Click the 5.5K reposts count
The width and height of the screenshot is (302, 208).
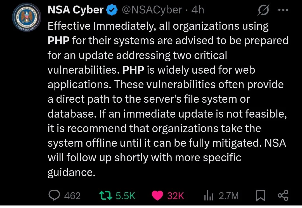[125, 196]
